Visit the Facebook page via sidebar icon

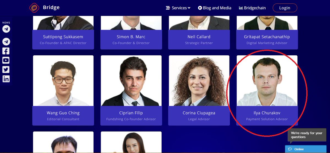pyautogui.click(x=6, y=51)
